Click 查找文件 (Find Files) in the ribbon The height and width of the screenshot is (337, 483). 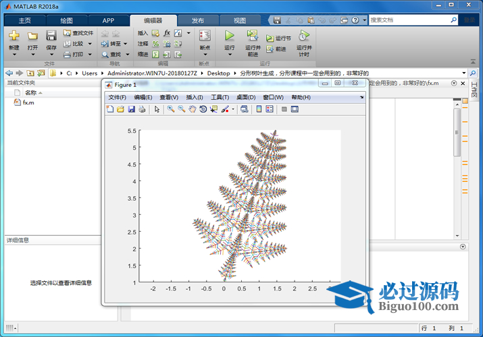pyautogui.click(x=78, y=33)
